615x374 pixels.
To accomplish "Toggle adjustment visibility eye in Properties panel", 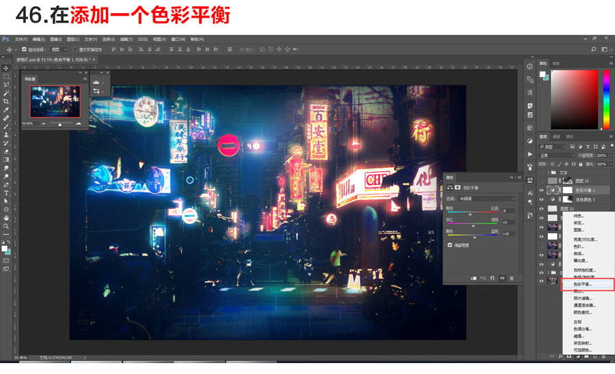I will 502,278.
